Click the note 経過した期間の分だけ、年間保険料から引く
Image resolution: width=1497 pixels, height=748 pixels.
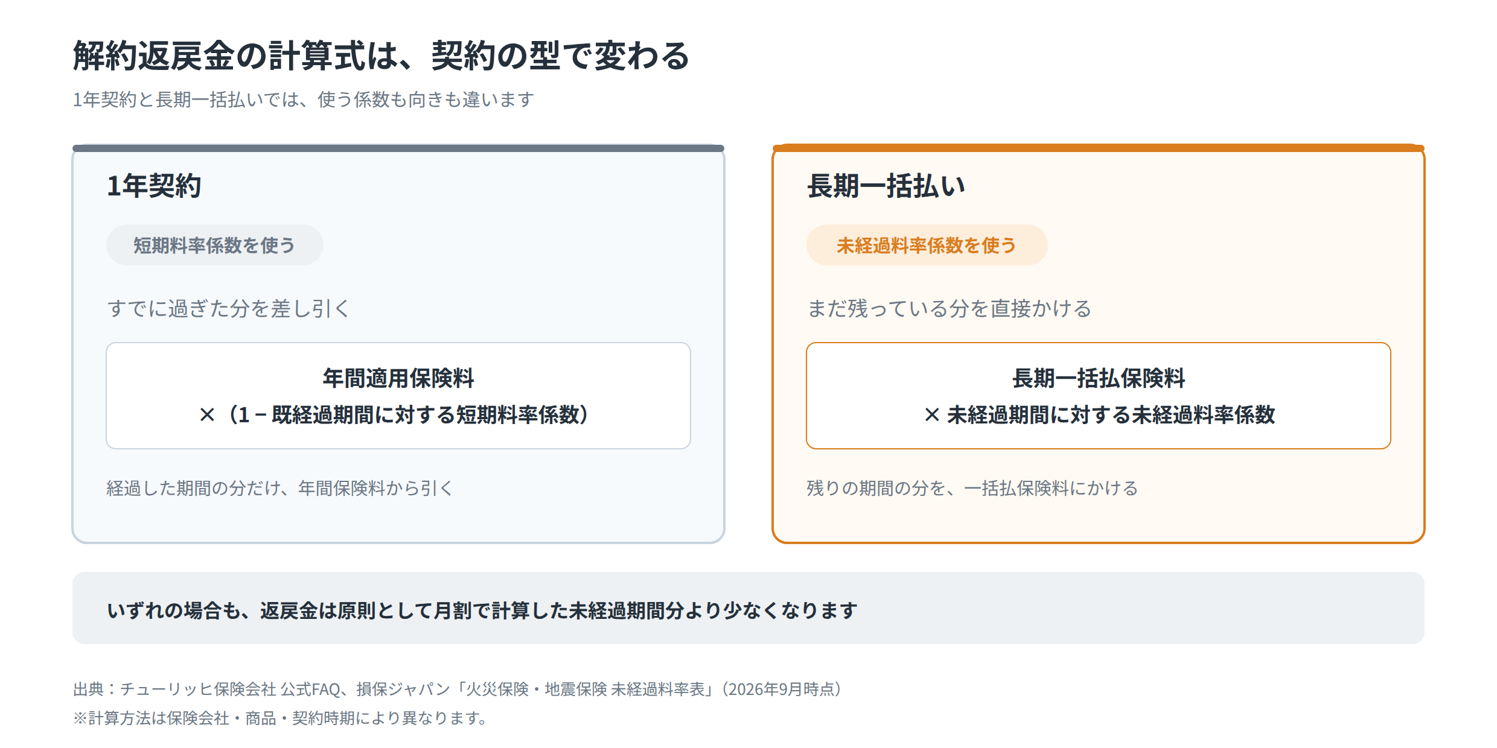[x=279, y=488]
